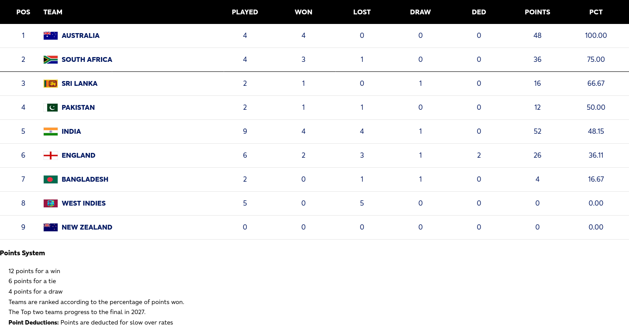The width and height of the screenshot is (629, 328).
Task: Select Australia's points value 48
Action: click(x=538, y=36)
